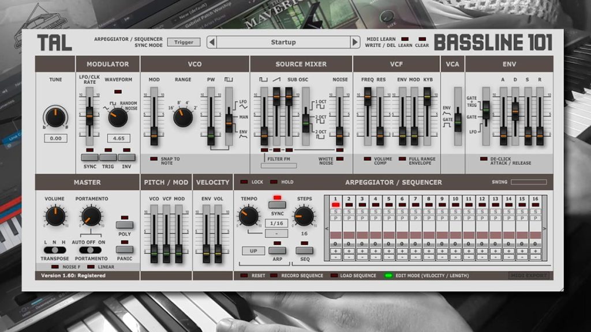The height and width of the screenshot is (332, 591).
Task: Open the 1/16 tempo sync rate dropdown
Action: [276, 223]
